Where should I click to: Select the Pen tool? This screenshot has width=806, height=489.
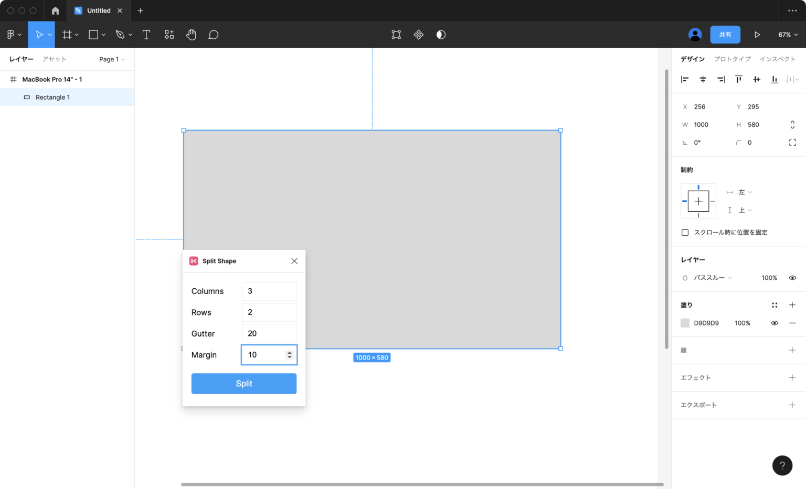pos(120,35)
